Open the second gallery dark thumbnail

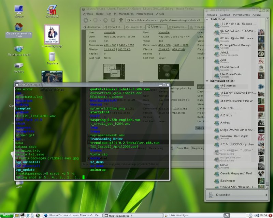pyautogui.click(x=168, y=72)
